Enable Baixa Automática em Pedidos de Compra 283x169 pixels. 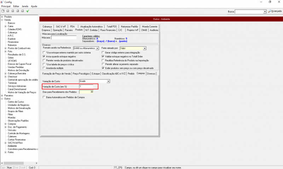44,97
